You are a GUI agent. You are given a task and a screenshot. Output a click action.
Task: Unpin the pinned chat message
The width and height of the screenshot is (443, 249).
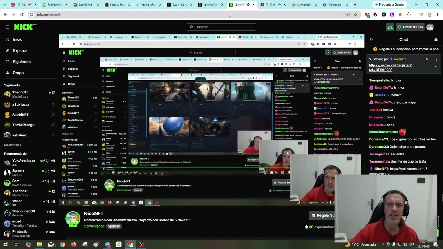point(427,59)
